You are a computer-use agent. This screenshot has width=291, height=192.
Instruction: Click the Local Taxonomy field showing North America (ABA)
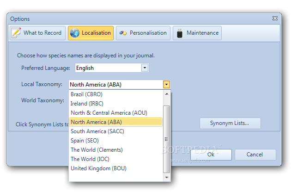click(120, 85)
